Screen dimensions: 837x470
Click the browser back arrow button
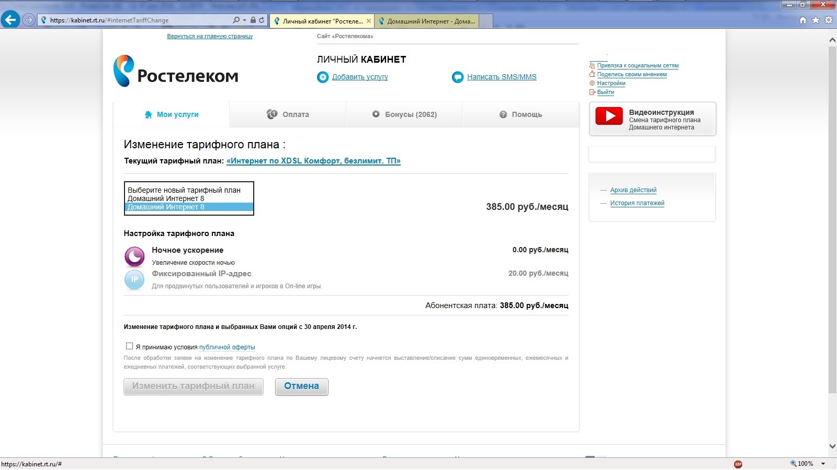pyautogui.click(x=10, y=20)
